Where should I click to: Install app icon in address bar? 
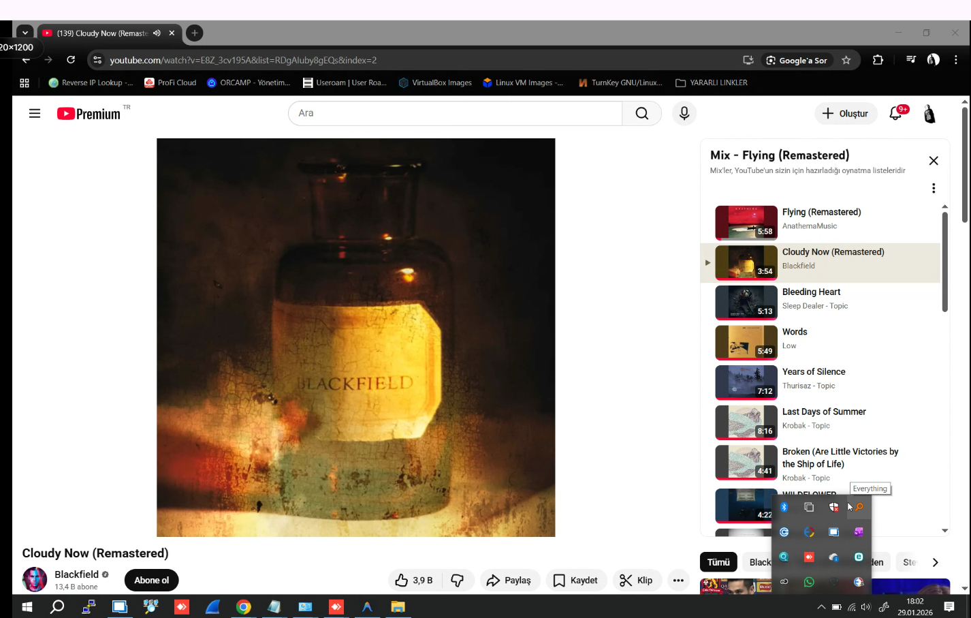point(748,60)
